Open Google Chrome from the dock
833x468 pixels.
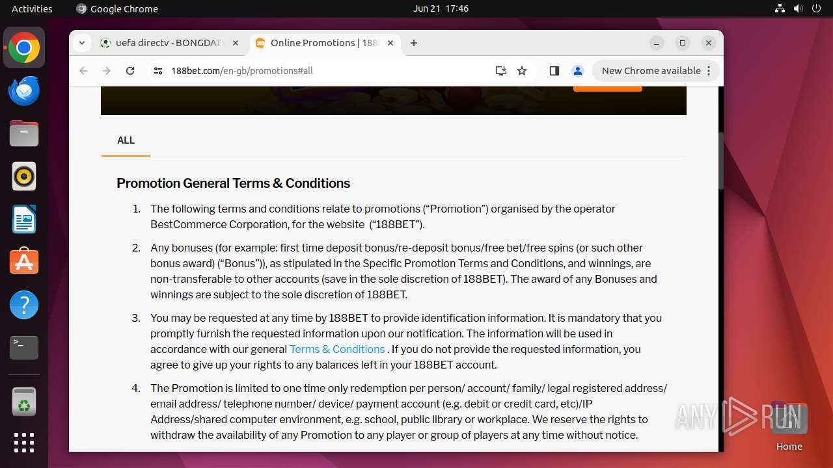[24, 48]
